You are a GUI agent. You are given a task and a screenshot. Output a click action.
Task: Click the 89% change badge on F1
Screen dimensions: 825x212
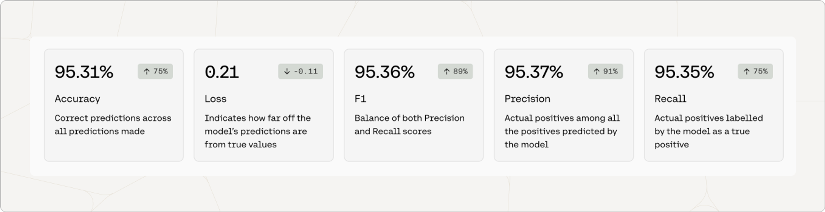point(455,71)
